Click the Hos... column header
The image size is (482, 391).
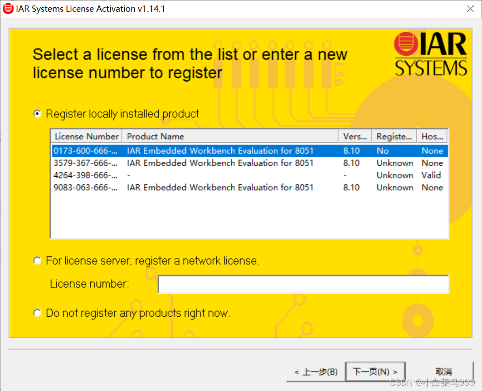[x=432, y=136]
